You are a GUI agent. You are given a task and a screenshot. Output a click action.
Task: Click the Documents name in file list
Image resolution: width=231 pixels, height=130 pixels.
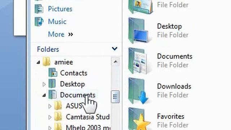[175, 56]
